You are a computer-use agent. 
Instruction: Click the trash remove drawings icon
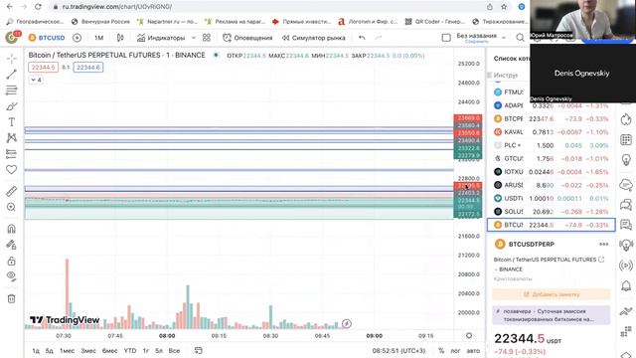click(x=11, y=298)
